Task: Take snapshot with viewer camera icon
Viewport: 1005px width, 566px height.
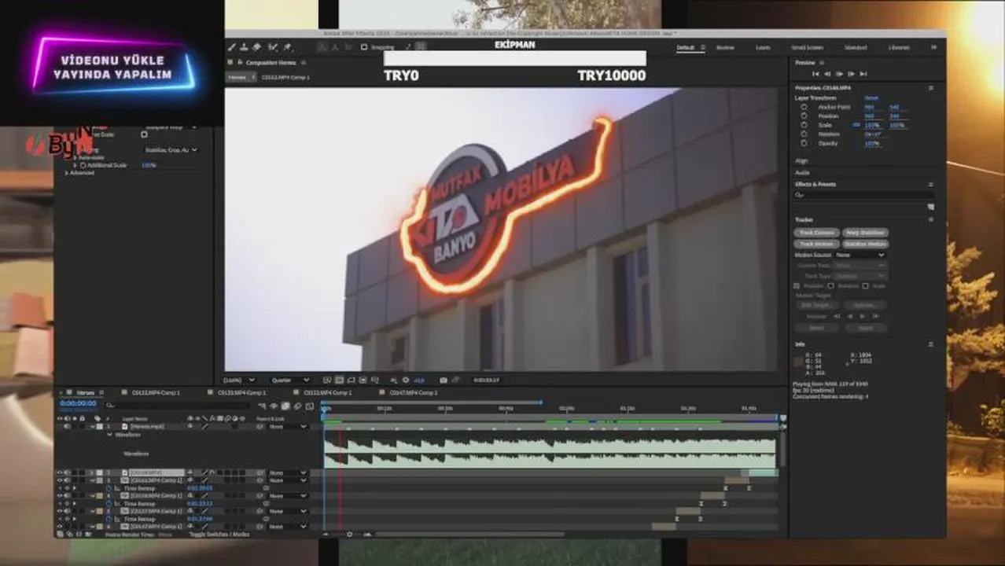Action: click(444, 380)
